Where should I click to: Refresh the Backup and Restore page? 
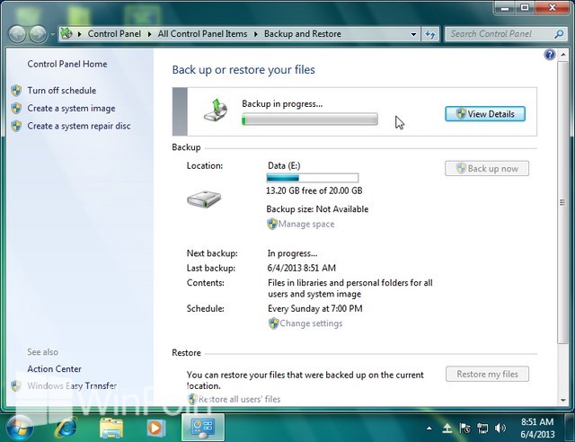point(430,34)
